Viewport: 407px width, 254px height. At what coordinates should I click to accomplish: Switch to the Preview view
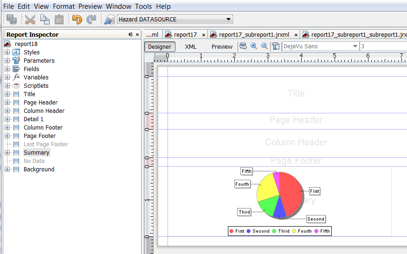222,46
